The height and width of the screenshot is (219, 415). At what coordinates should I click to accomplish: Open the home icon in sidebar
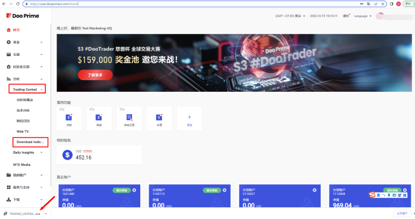(8, 30)
